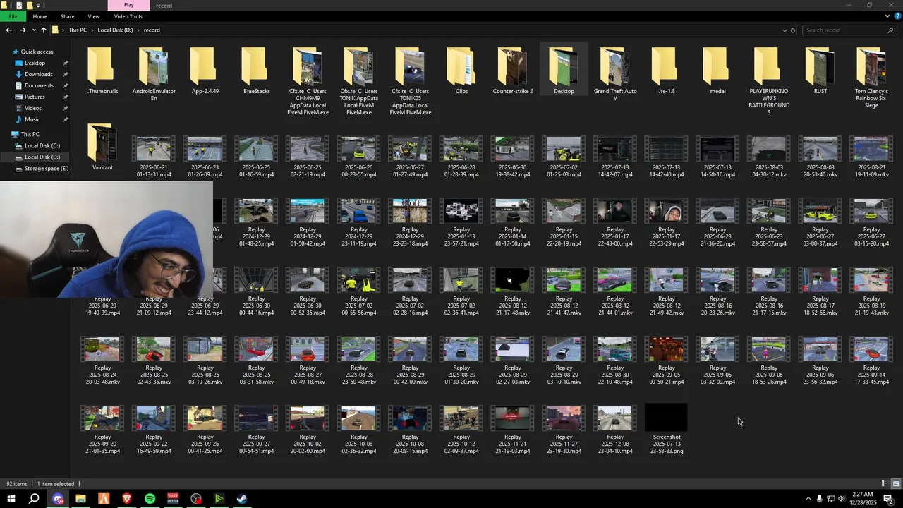Switch to the View ribbon tab
Image resolution: width=903 pixels, height=508 pixels.
point(93,16)
